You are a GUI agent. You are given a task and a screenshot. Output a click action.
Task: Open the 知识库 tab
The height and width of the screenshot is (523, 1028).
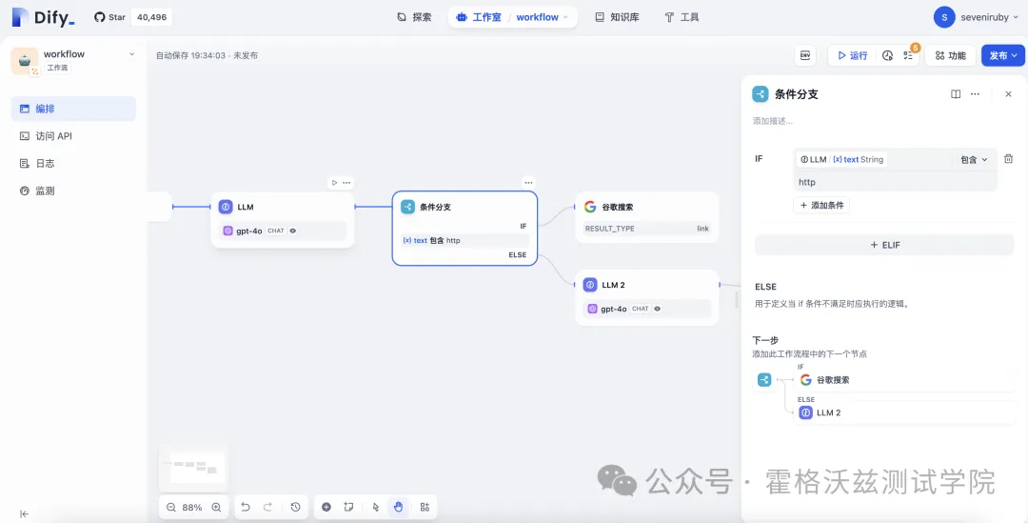point(617,17)
